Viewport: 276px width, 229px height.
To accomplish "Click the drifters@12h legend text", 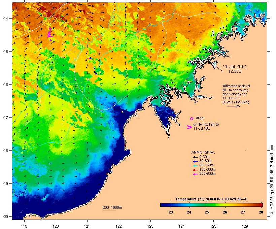I will click(206, 126).
